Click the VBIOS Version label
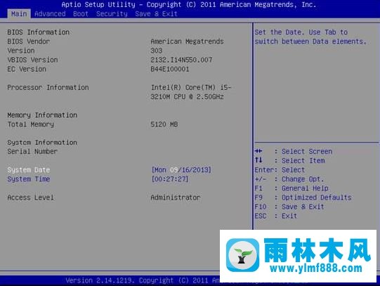The width and height of the screenshot is (380, 286). [32, 60]
